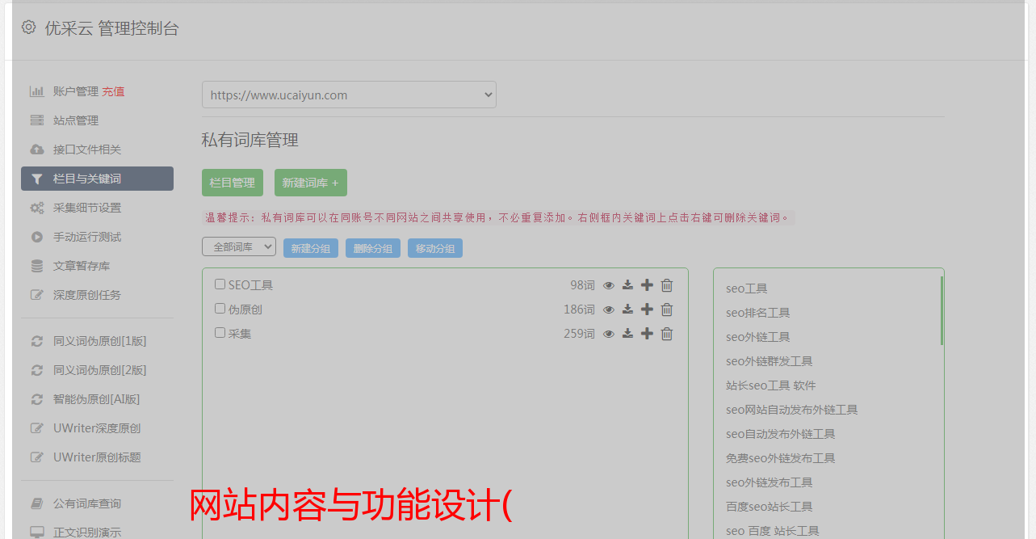Select keyword '免费seo外链发布工具'
Image resolution: width=1036 pixels, height=539 pixels.
coord(780,458)
